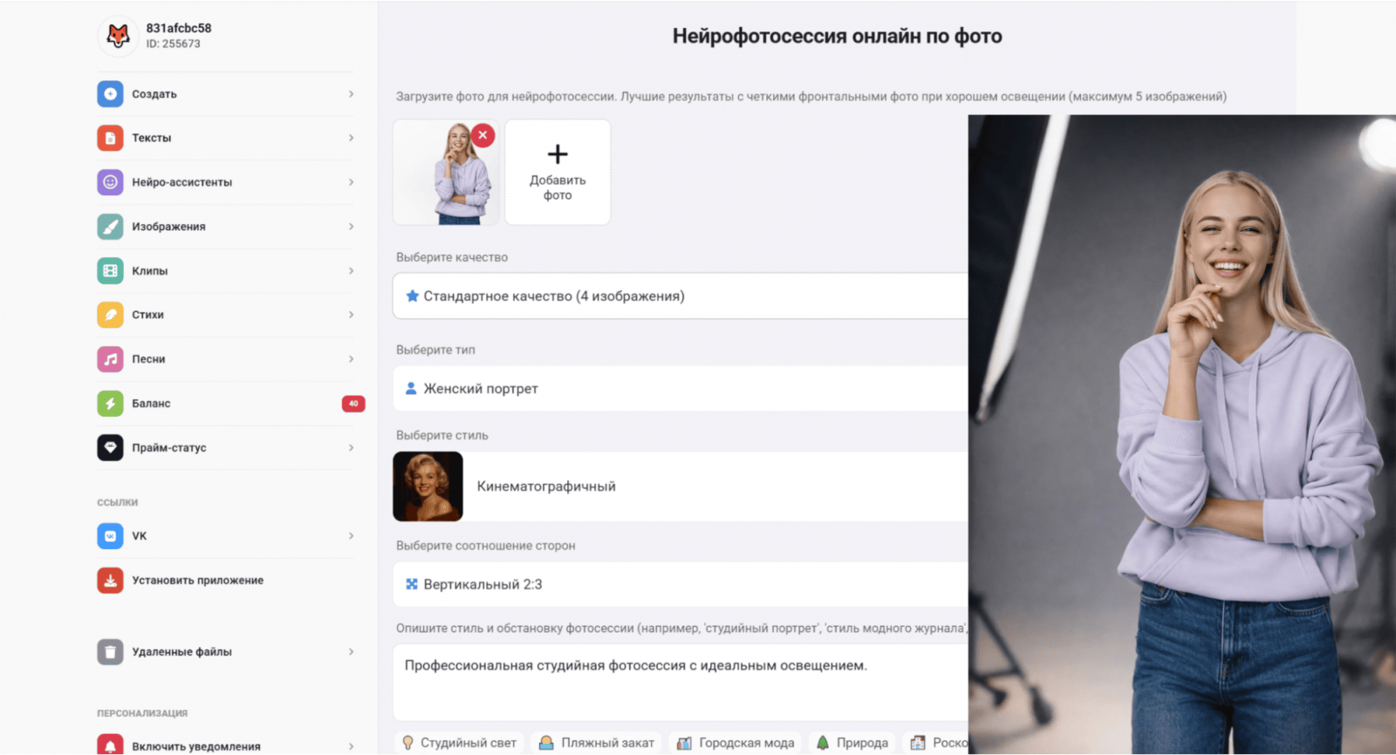Click the pink Песни music note icon
This screenshot has height=755, width=1396.
[110, 359]
